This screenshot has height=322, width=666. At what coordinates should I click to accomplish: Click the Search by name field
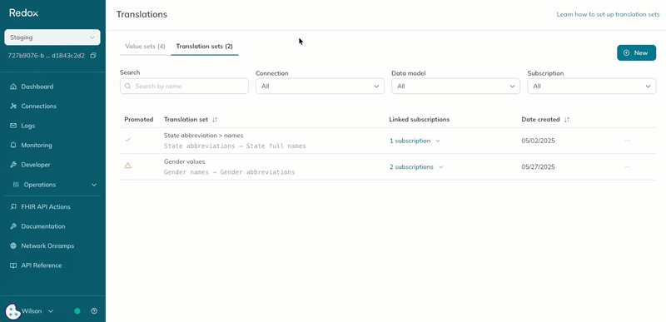coord(184,87)
